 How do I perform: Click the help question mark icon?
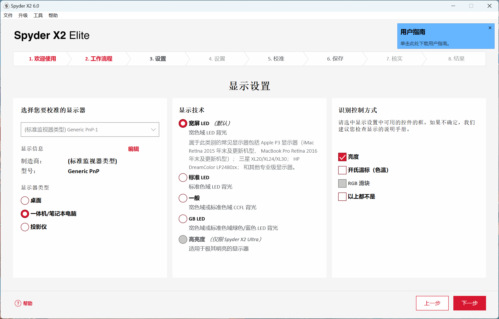click(18, 303)
